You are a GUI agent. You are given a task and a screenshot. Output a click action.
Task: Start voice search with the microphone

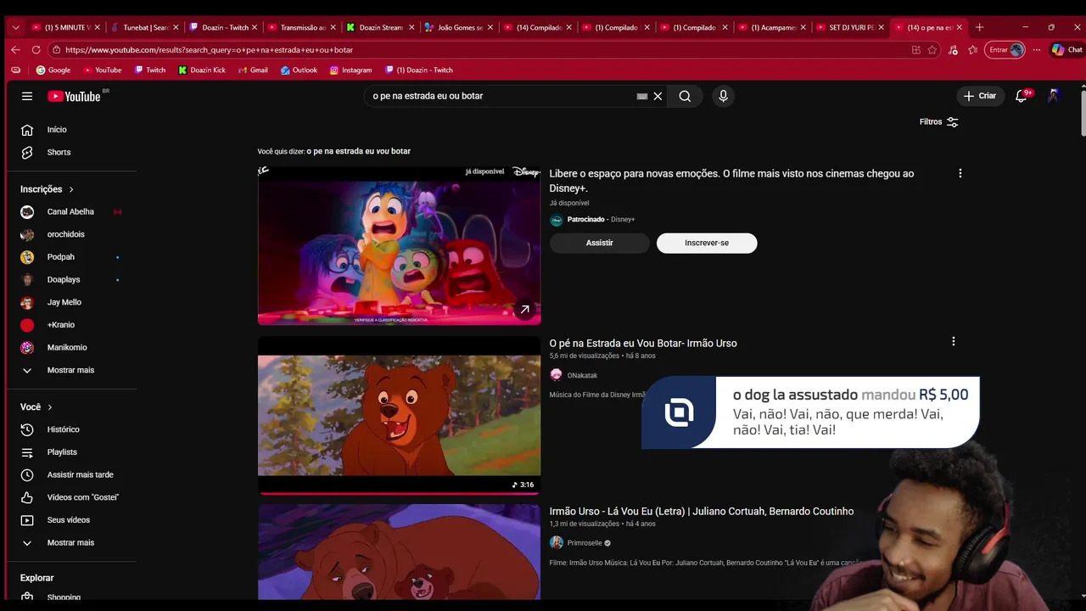pos(723,96)
